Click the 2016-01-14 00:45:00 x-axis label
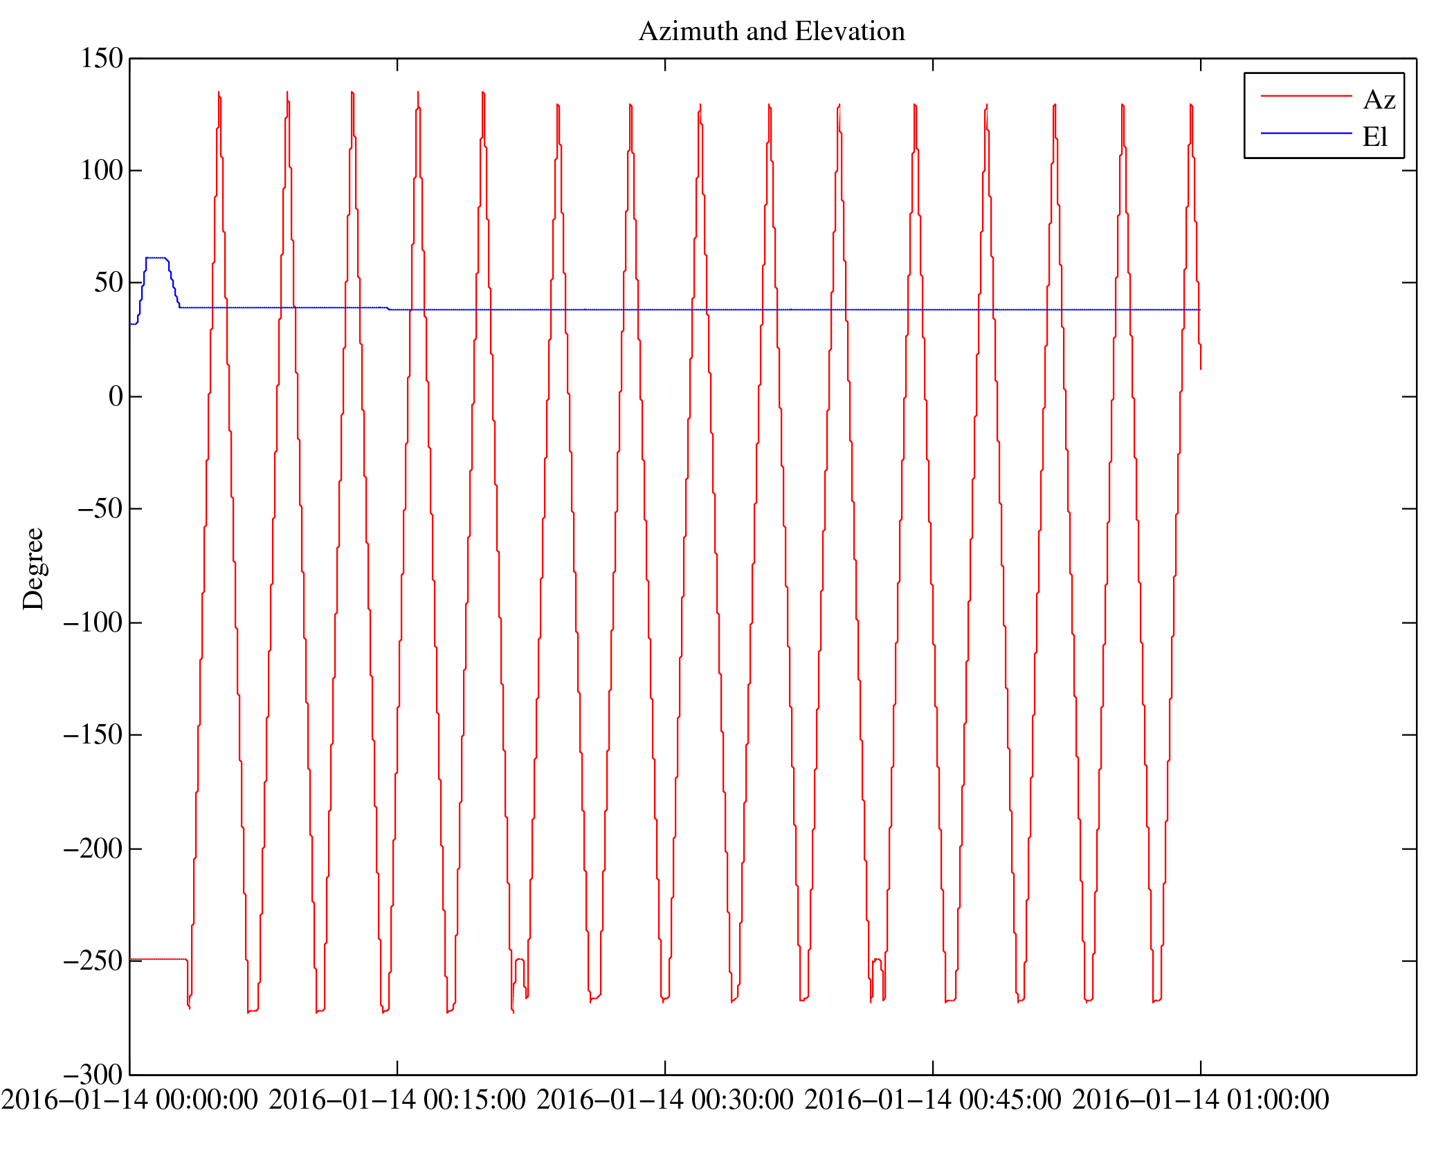 933,1100
